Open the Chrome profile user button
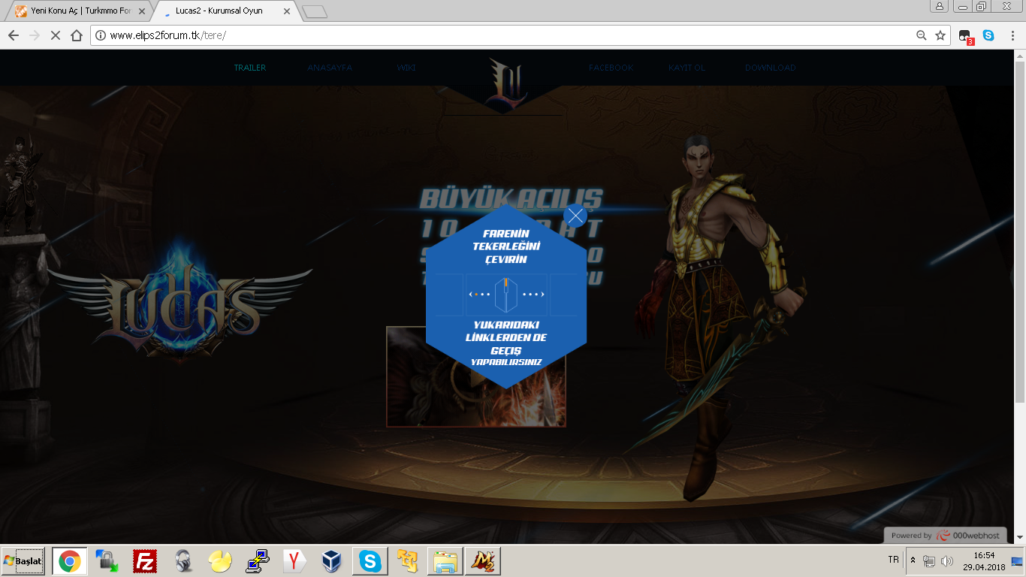 [x=940, y=6]
